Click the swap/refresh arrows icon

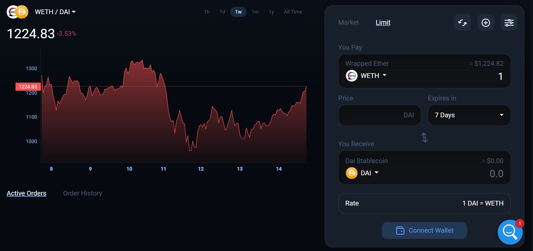(x=462, y=23)
